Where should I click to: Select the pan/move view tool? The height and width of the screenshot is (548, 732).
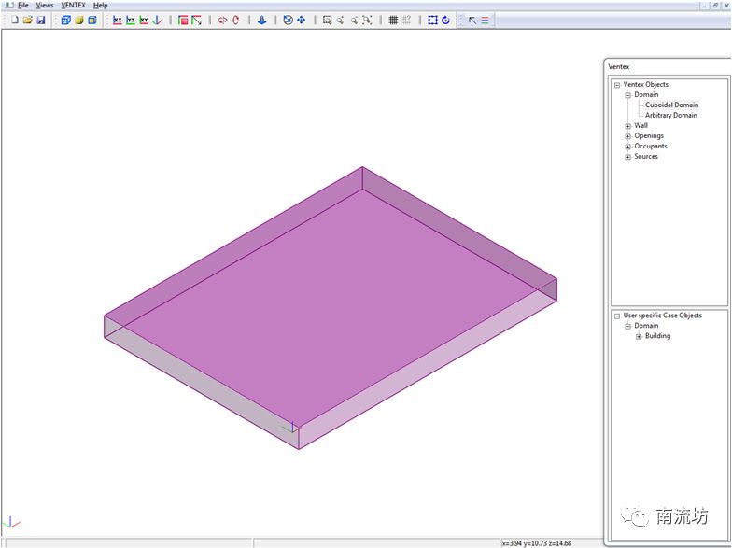(x=302, y=20)
